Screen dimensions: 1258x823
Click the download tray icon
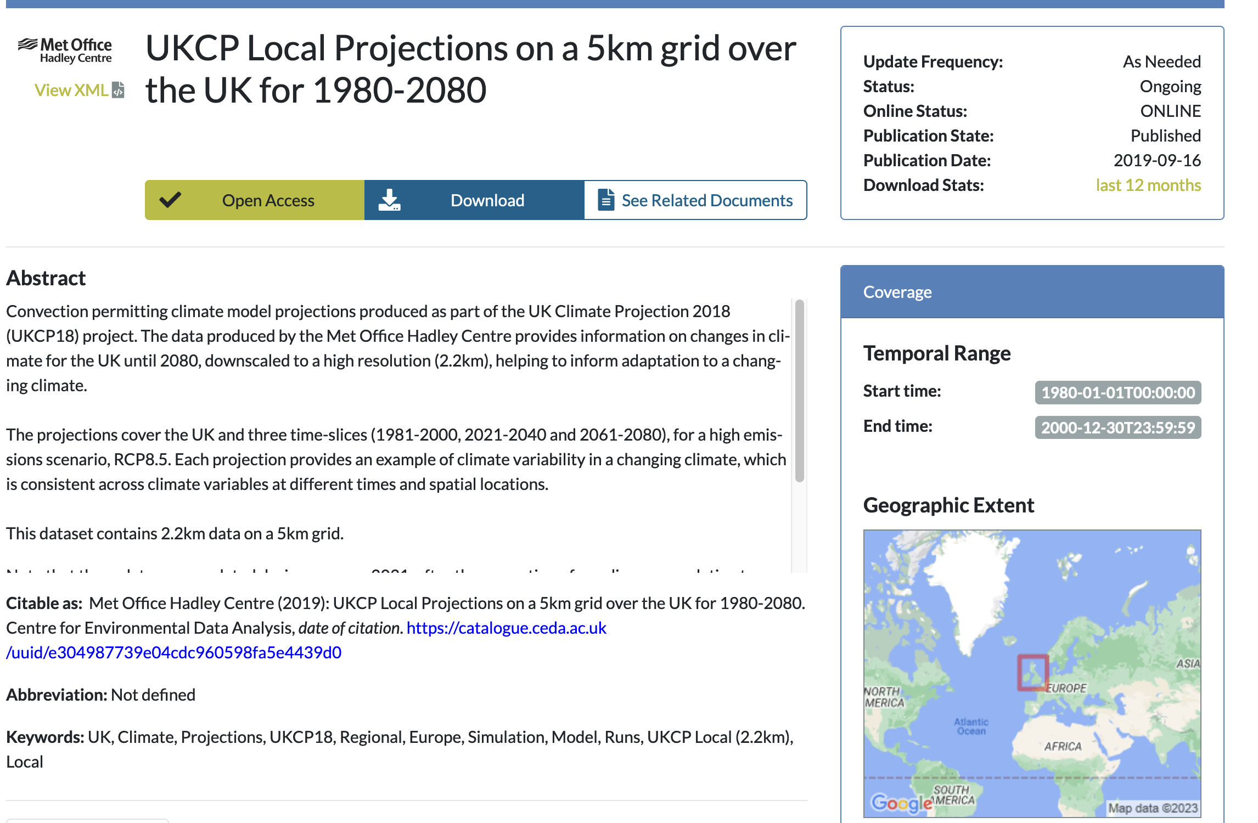click(389, 200)
